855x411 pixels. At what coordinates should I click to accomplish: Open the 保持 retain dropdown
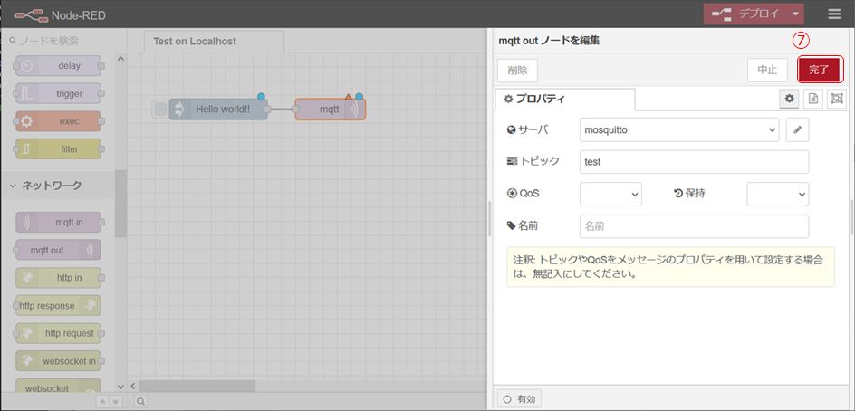(x=777, y=194)
